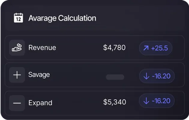Screen dimensions: 189x120
Task: Click the Avarage Calculation title
Action: [62, 18]
